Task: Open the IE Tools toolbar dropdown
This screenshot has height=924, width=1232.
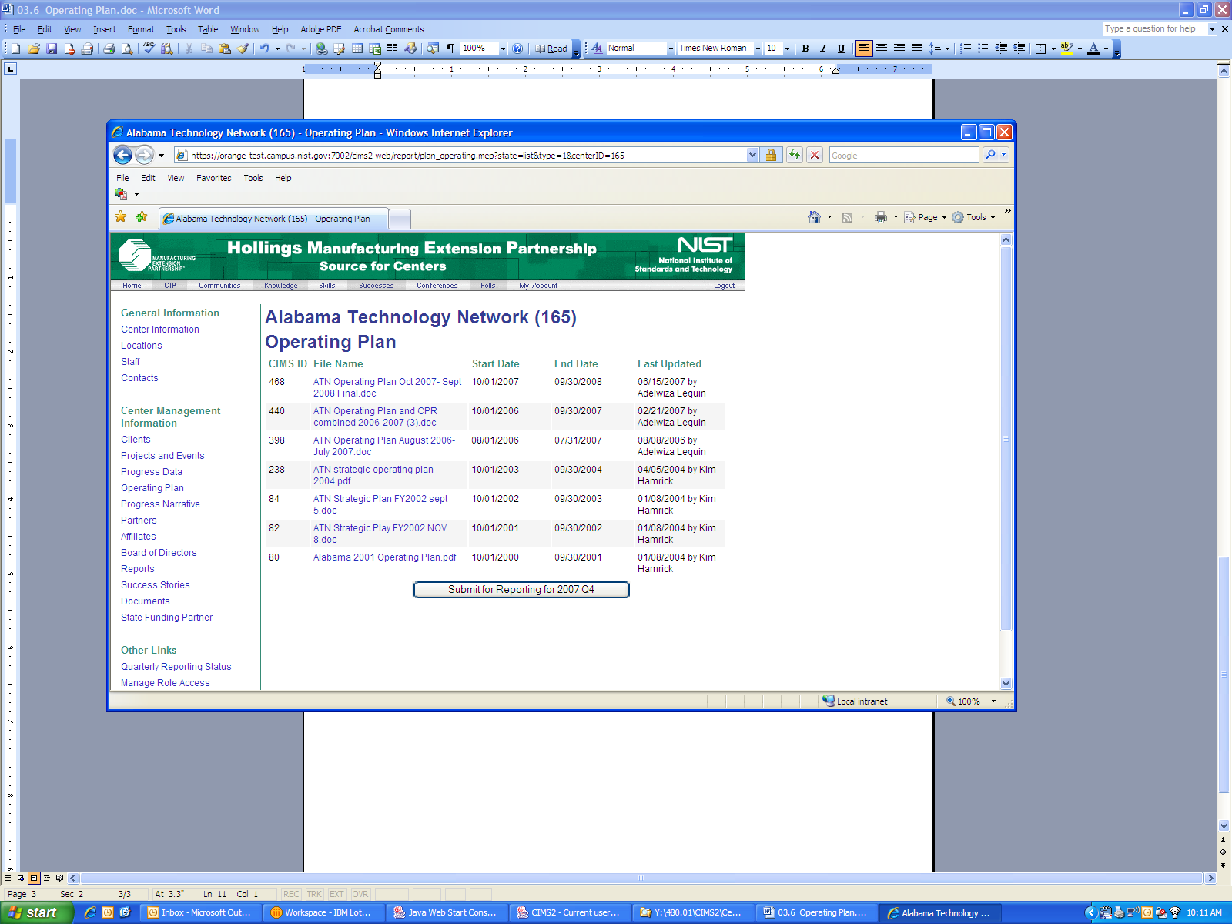Action: [974, 217]
